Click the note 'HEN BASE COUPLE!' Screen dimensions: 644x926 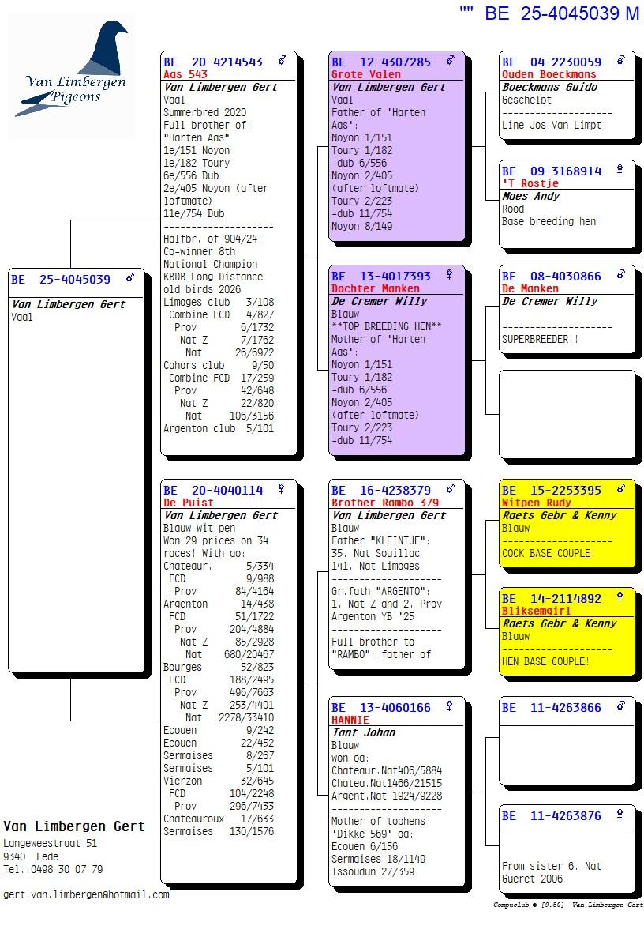pyautogui.click(x=545, y=662)
